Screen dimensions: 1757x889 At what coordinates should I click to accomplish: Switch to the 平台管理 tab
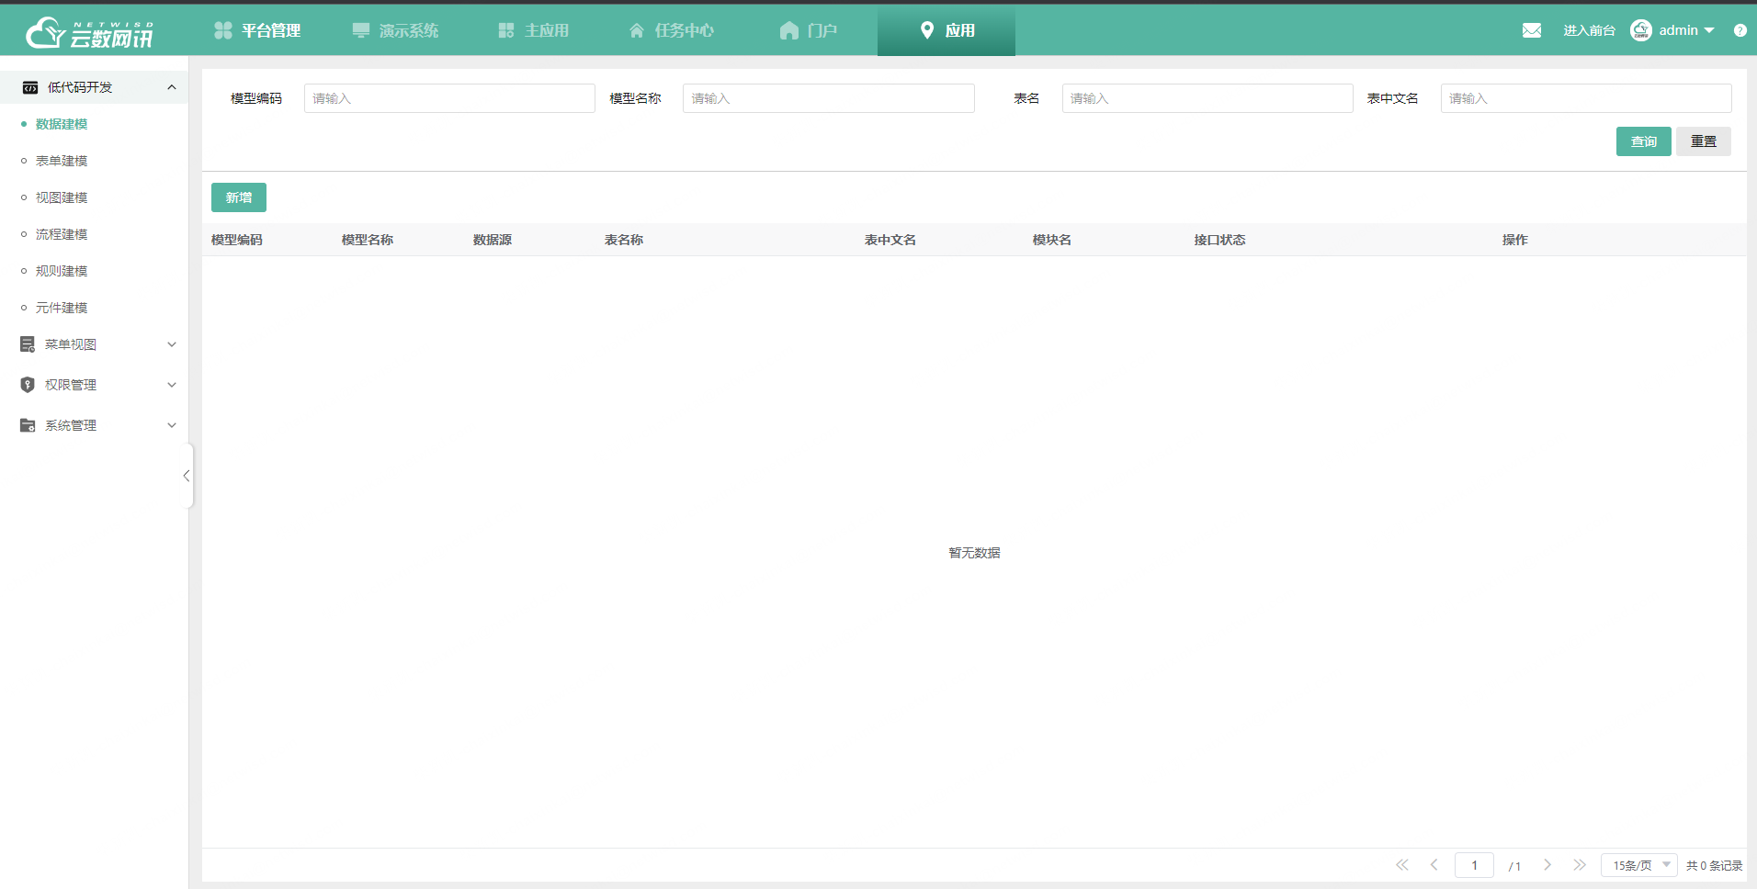click(257, 30)
